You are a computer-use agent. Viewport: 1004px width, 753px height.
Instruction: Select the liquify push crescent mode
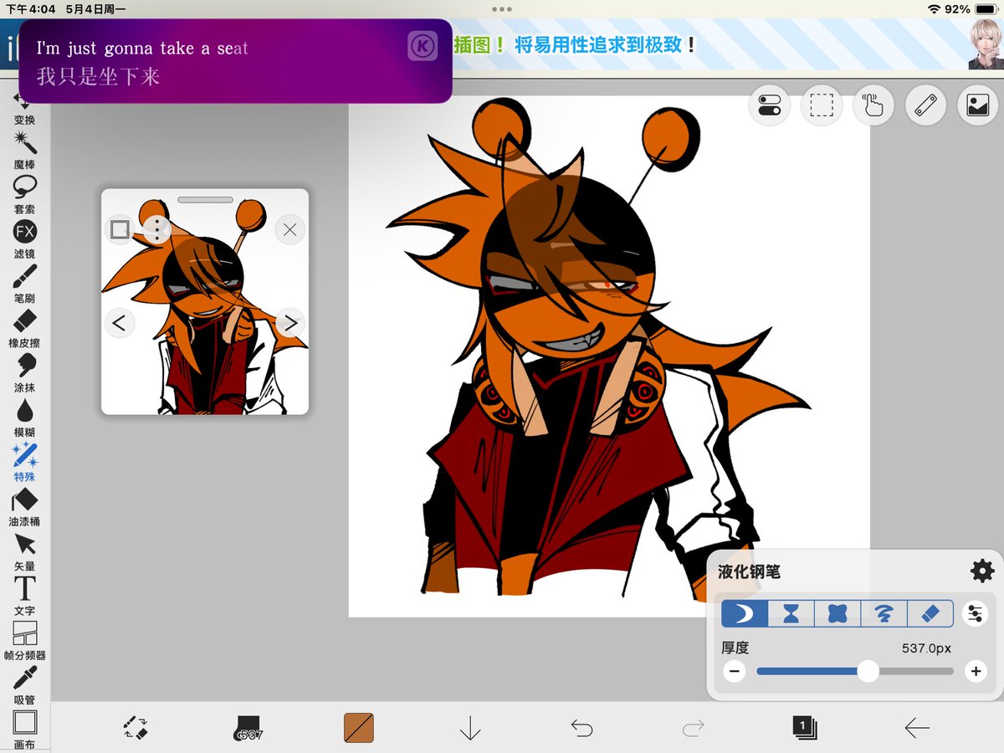(x=745, y=614)
